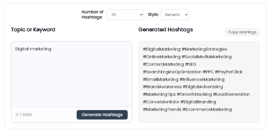Click the #GrowthHacking hashtag
The image size is (270, 132).
[x=194, y=94]
